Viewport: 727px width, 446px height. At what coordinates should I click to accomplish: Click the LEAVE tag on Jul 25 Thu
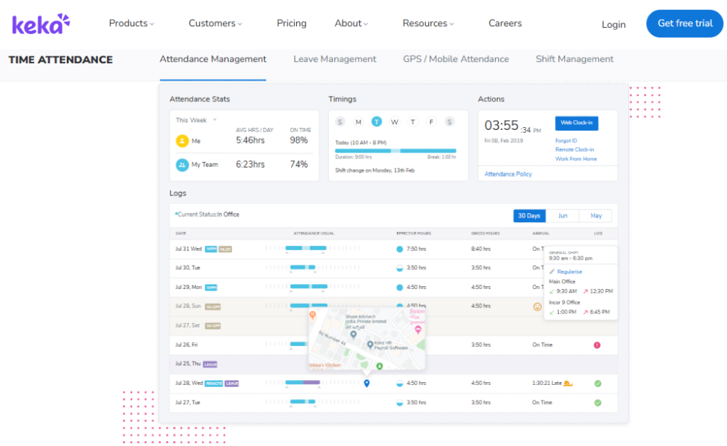click(210, 364)
